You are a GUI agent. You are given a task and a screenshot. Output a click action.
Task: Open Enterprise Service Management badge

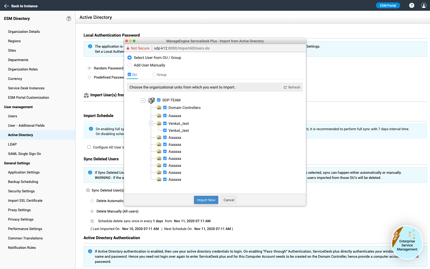pyautogui.click(x=407, y=242)
